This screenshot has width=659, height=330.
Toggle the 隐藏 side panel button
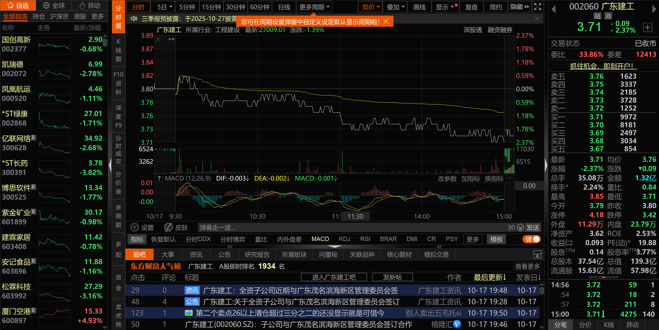coord(519,7)
